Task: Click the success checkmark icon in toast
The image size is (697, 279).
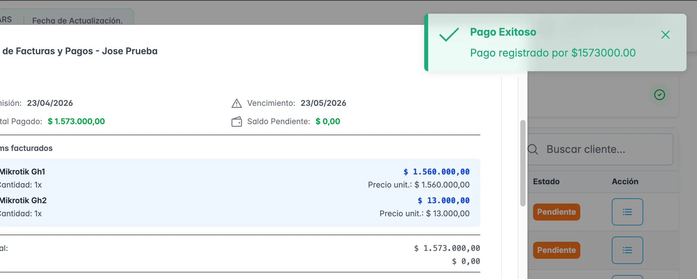Action: click(x=449, y=35)
